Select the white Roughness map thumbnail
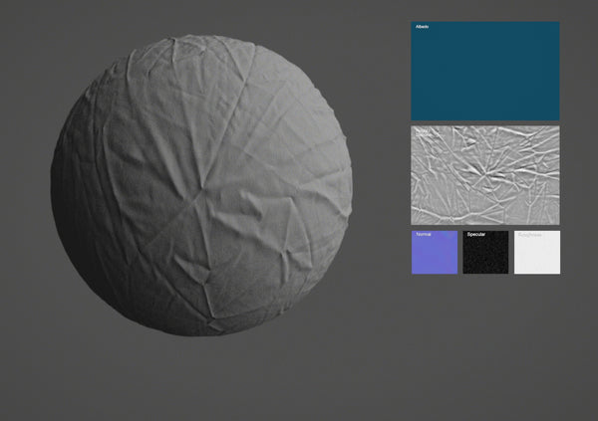Screen dimensions: 598x421 tap(537, 257)
